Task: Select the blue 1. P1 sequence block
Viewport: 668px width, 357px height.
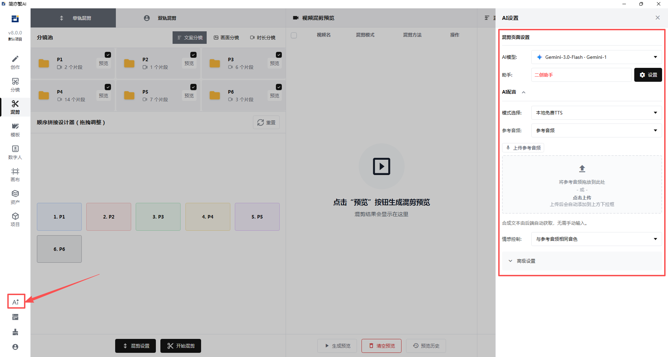Action: tap(59, 217)
